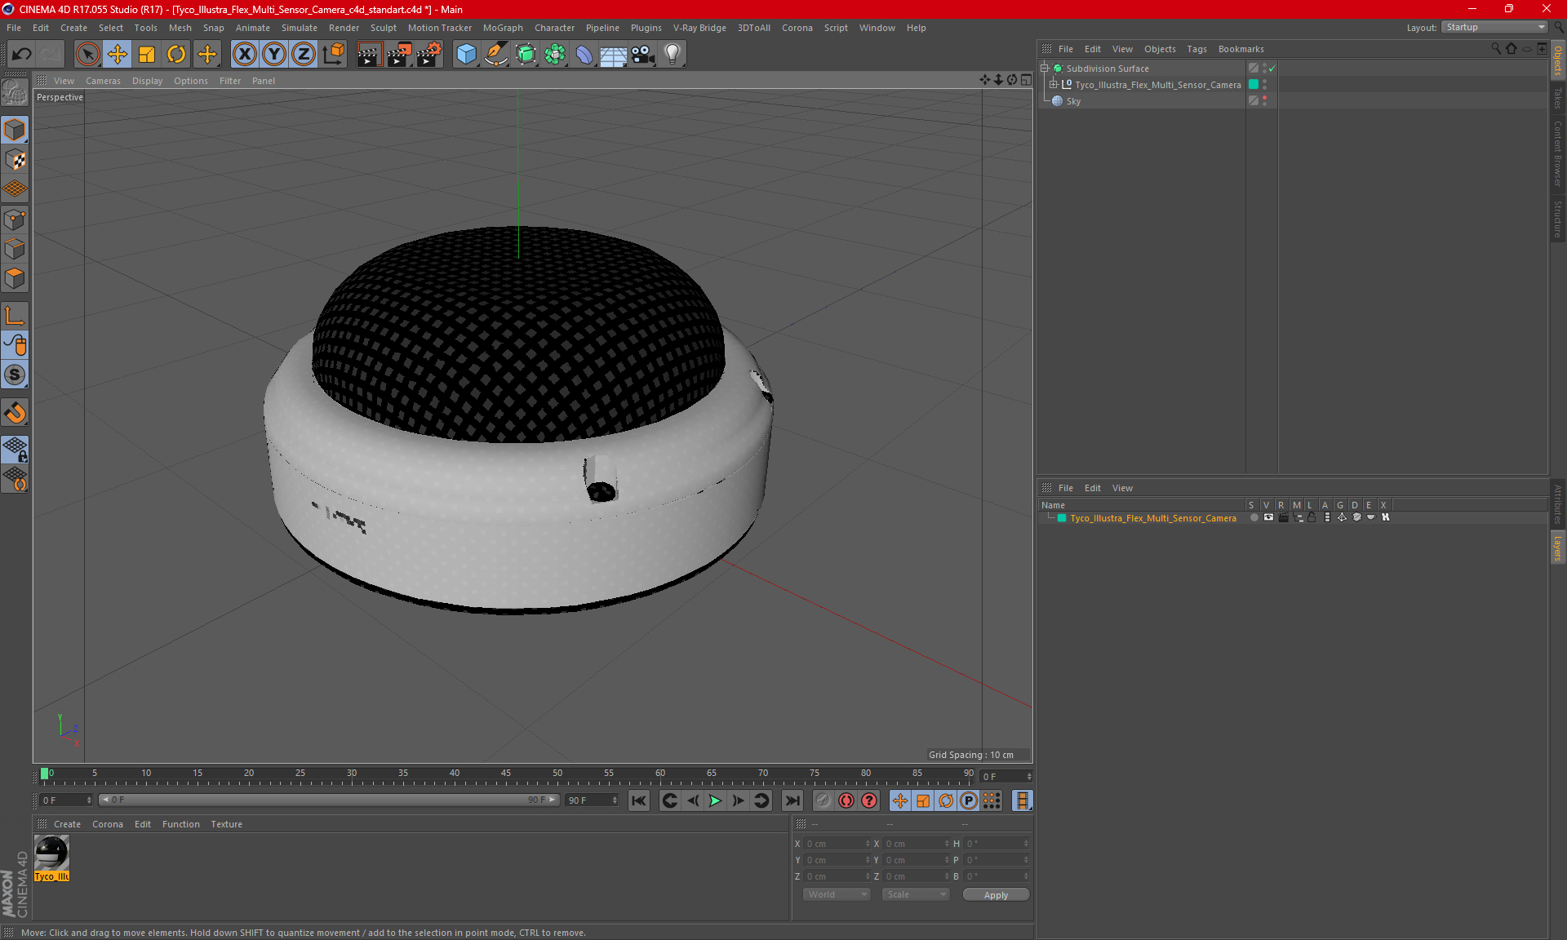The width and height of the screenshot is (1567, 940).
Task: Select the Scale tool
Action: point(147,55)
